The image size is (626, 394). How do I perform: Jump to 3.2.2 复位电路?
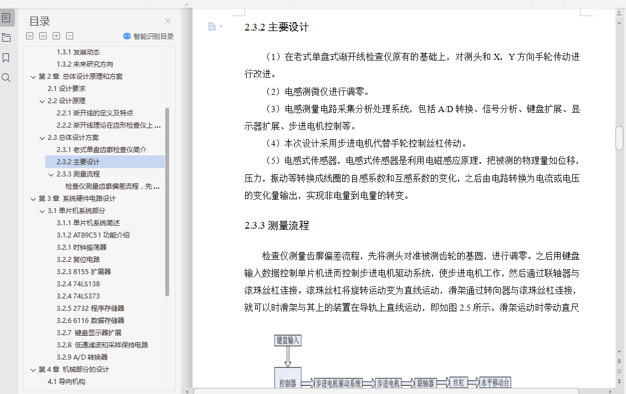coord(78,260)
